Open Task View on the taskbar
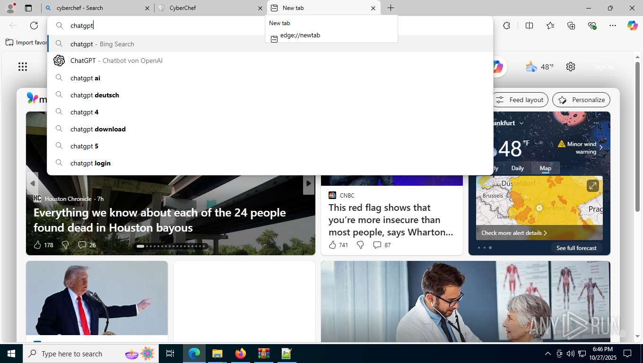Viewport: 643px width, 363px height. [x=170, y=354]
